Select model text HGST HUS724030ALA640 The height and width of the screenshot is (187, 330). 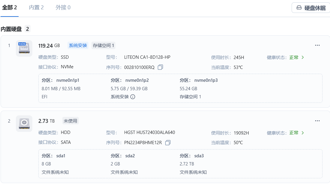[x=150, y=132]
